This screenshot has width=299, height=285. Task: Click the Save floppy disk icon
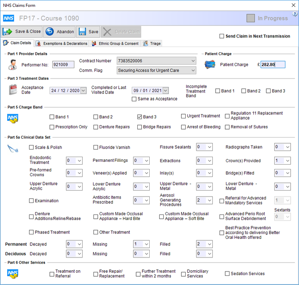pos(82,31)
